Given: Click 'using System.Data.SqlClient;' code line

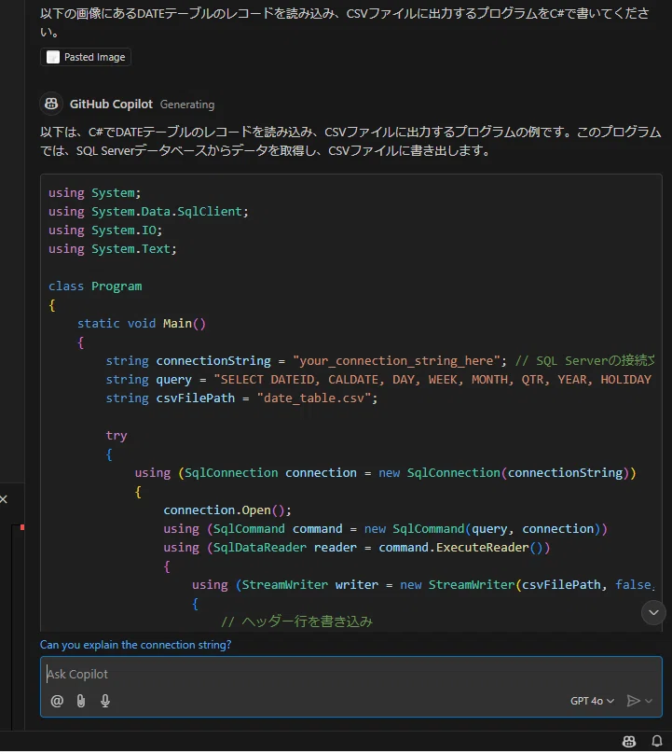Looking at the screenshot, I should [x=148, y=212].
